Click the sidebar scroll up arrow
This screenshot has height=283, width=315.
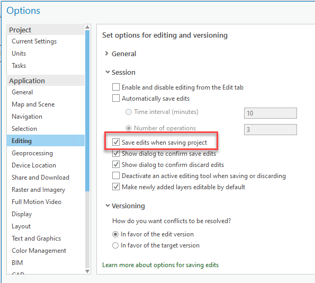(87, 27)
